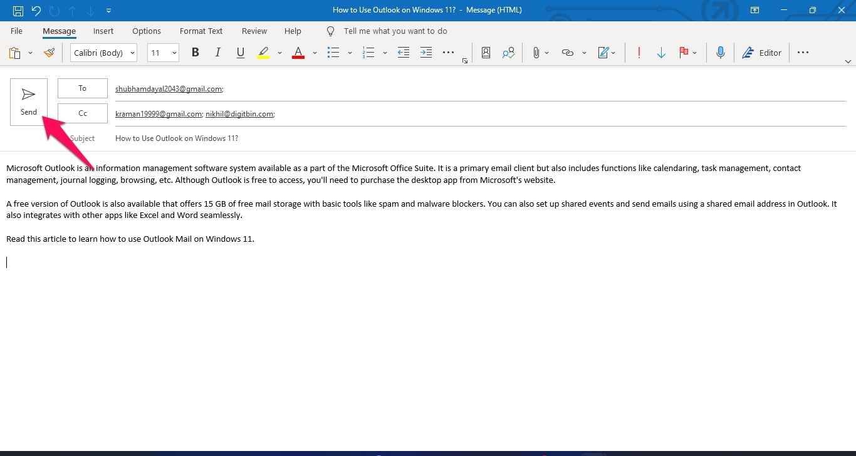The width and height of the screenshot is (856, 456).
Task: Click the Check Names icon
Action: click(x=508, y=53)
